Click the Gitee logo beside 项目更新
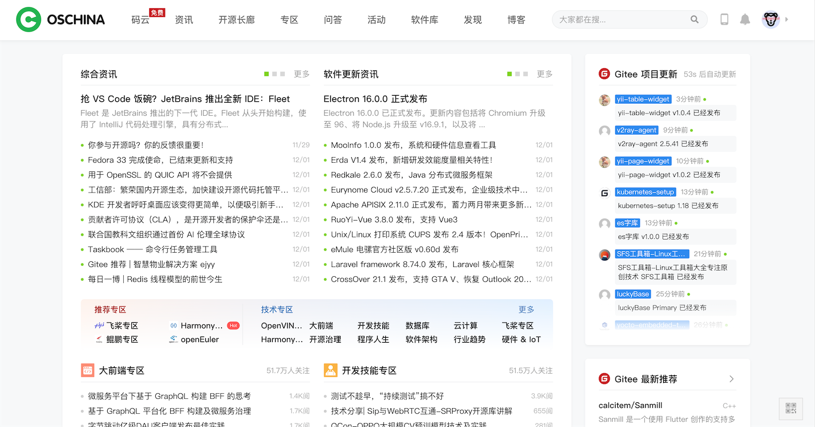815x427 pixels. click(x=604, y=74)
